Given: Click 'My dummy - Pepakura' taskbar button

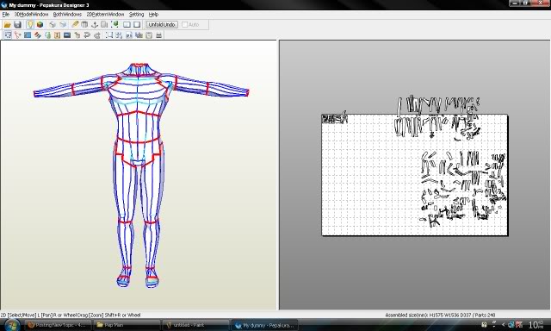Looking at the screenshot, I should click(265, 325).
